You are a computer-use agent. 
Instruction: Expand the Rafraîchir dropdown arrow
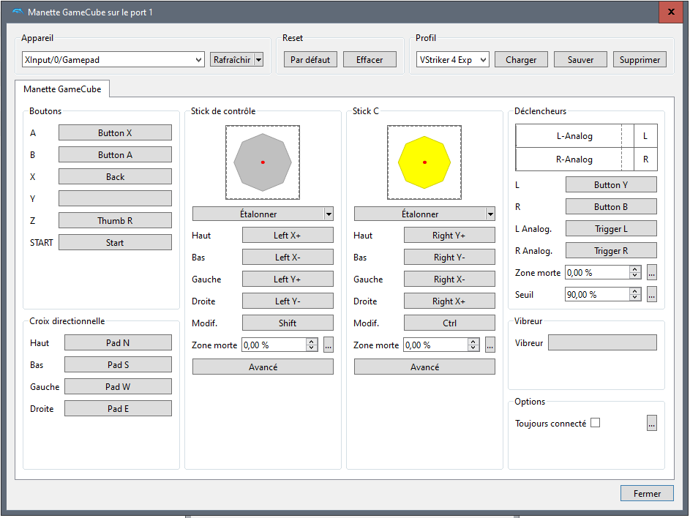click(258, 60)
